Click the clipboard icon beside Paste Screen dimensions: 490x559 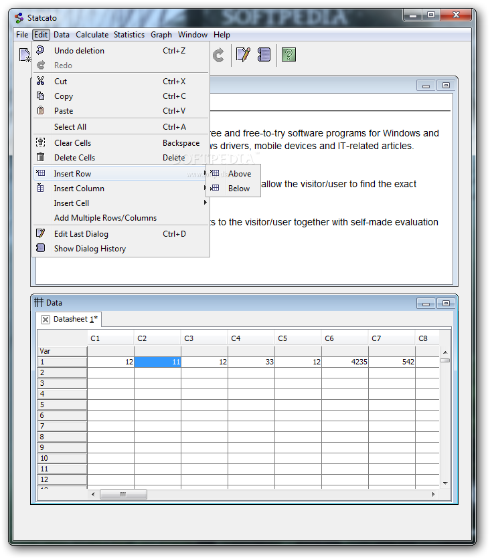41,110
